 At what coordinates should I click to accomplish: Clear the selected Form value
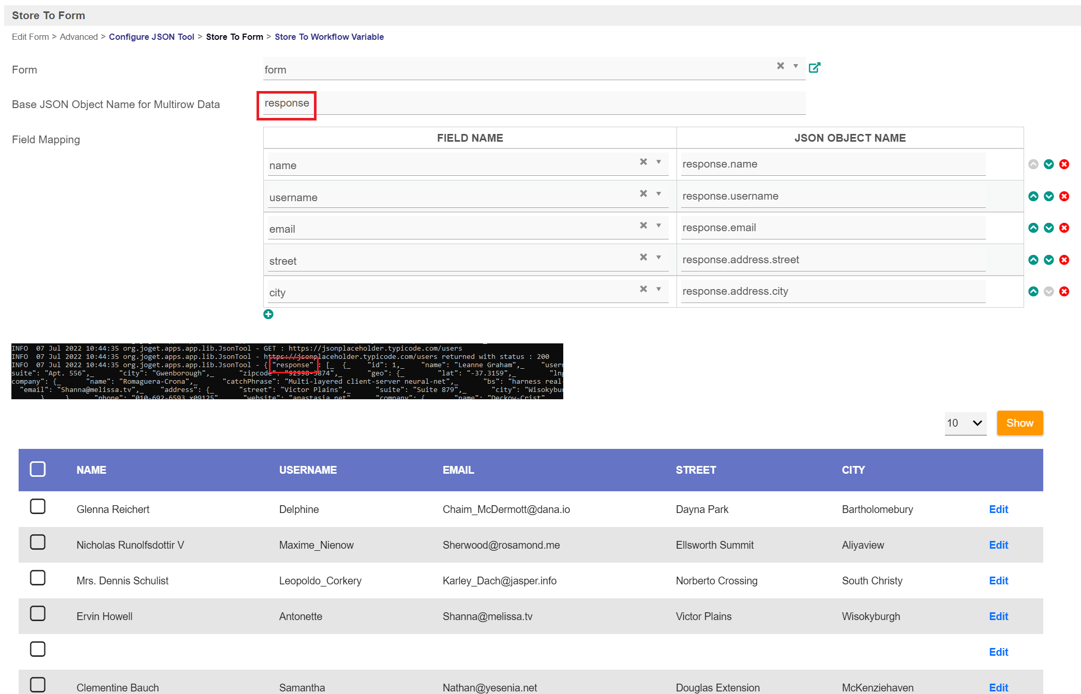[x=780, y=66]
